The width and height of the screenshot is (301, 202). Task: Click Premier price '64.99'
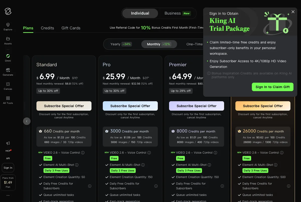tap(182, 77)
